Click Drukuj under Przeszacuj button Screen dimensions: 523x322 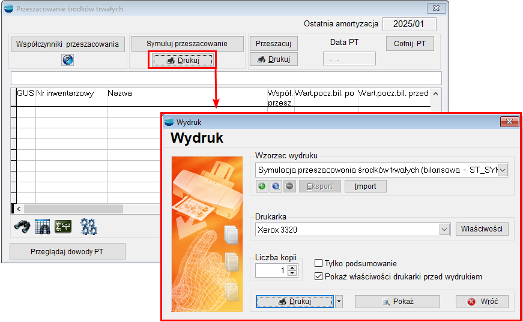(x=273, y=59)
